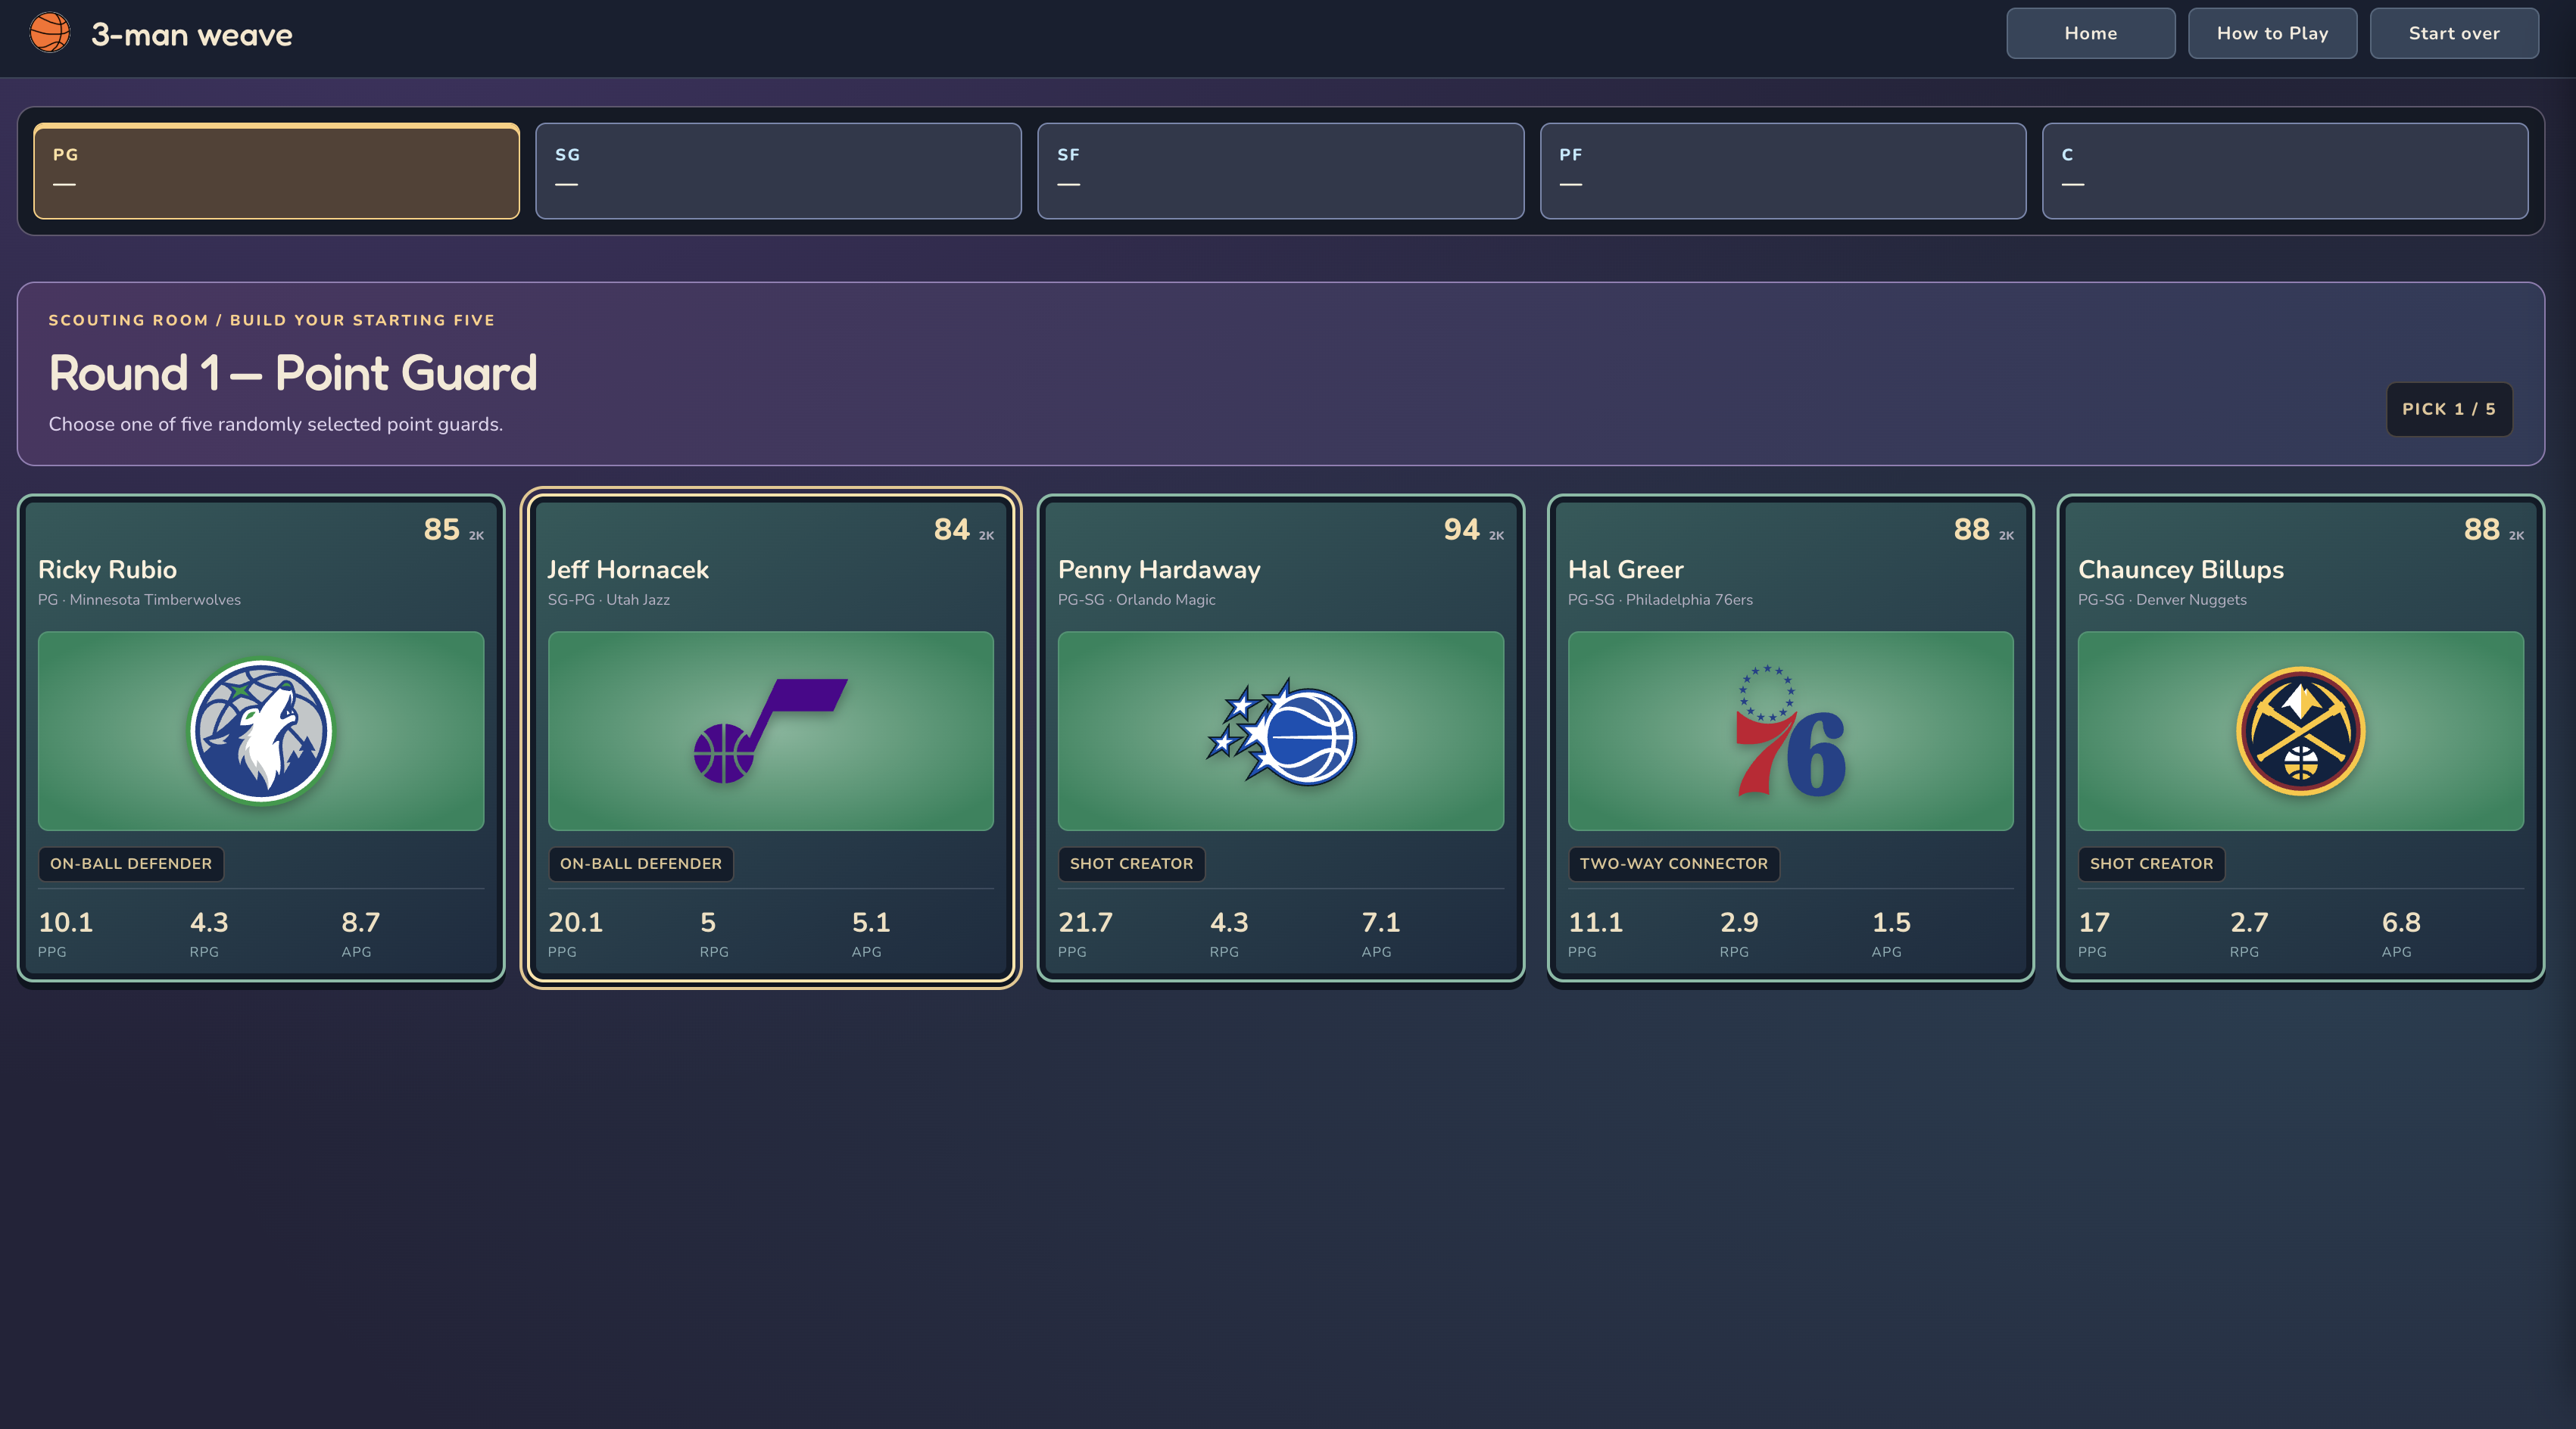Click the Start over button

[x=2454, y=33]
